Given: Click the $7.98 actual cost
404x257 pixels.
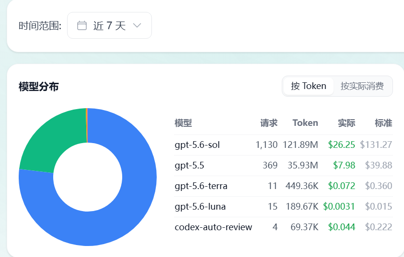Looking at the screenshot, I should (344, 166).
